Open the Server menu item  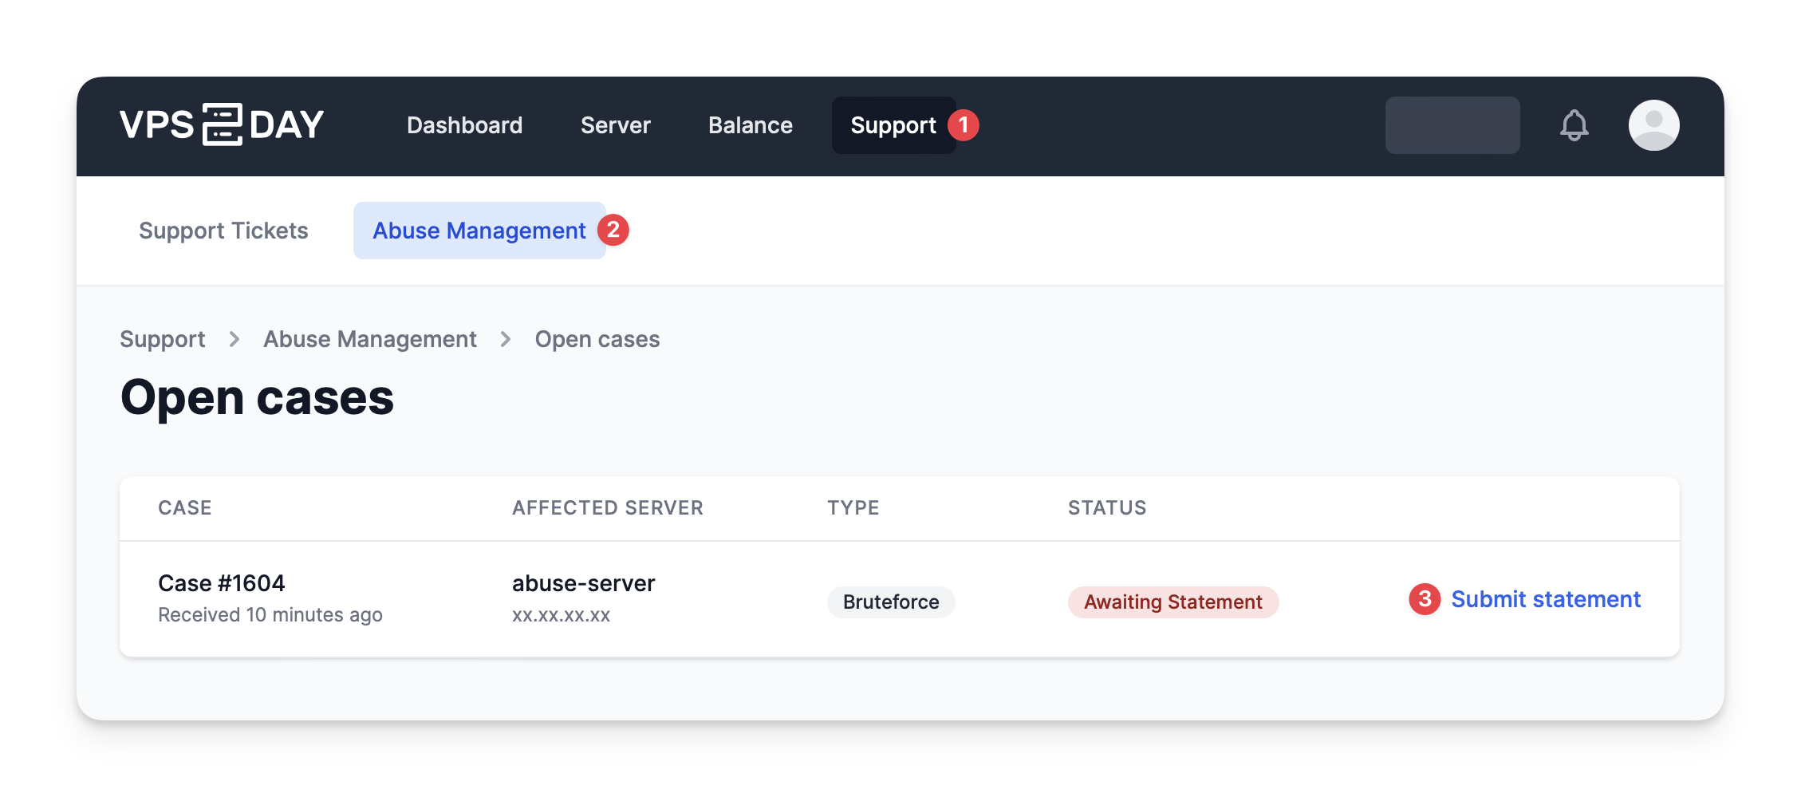coord(615,125)
